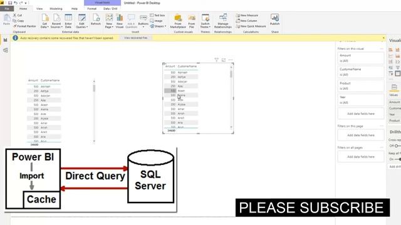Click the From File custom visual icon
This screenshot has height=225, width=401.
click(x=192, y=21)
